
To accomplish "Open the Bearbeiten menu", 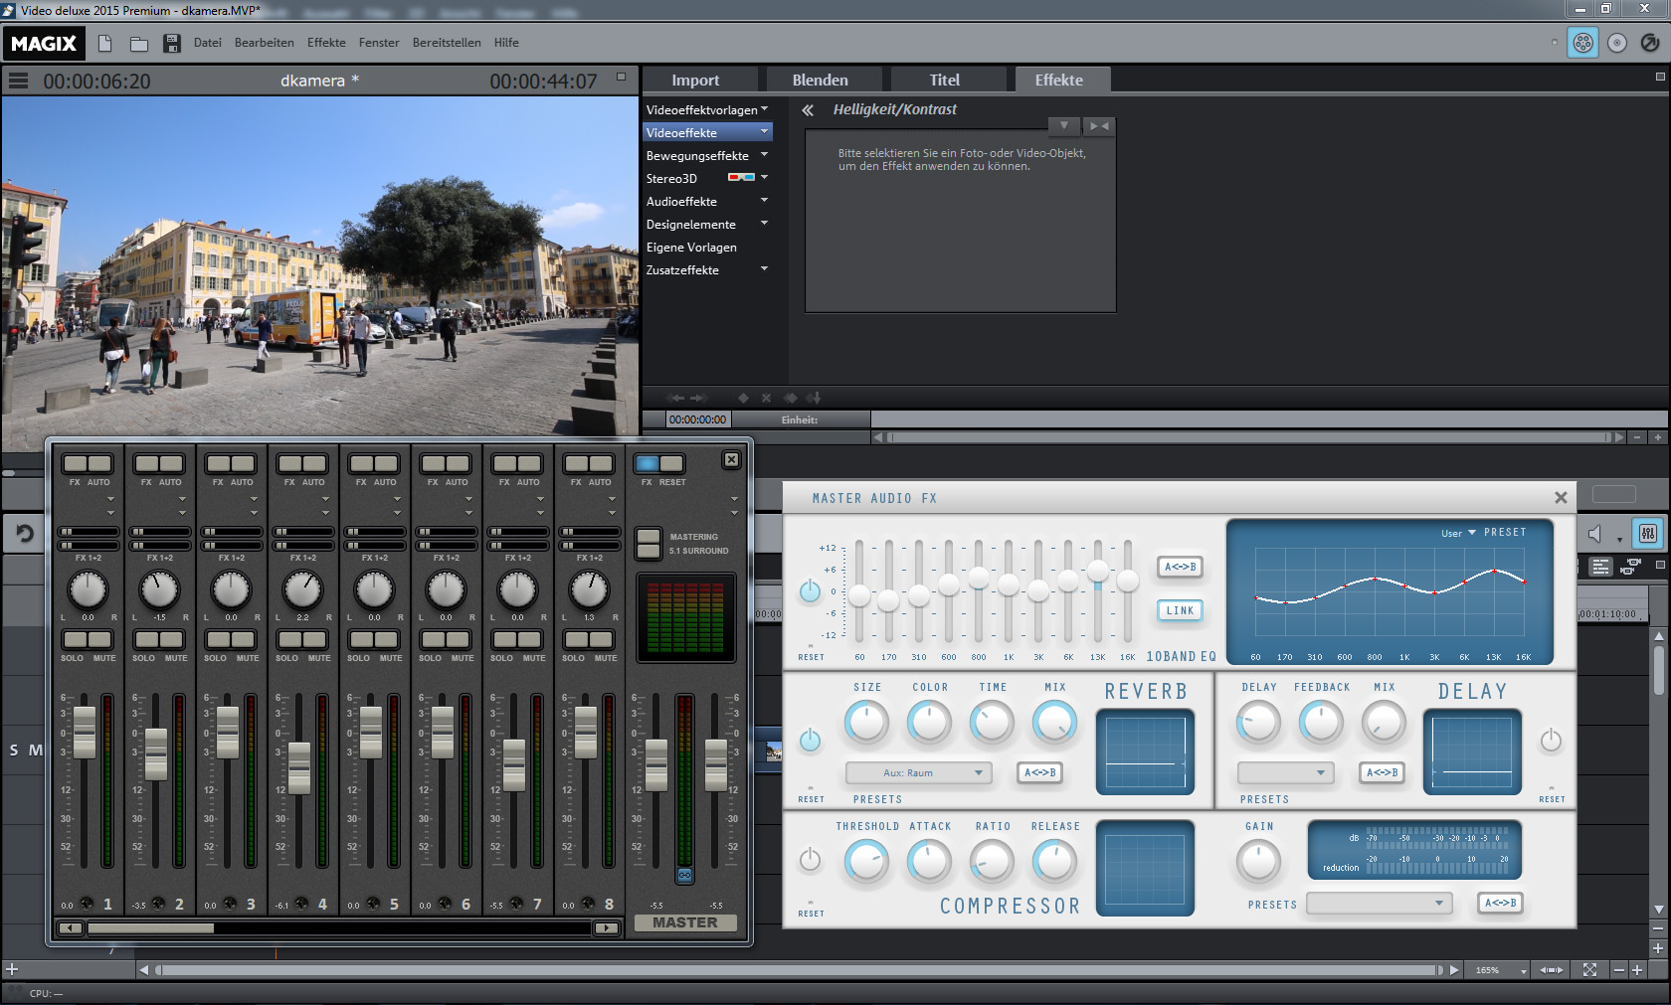I will pyautogui.click(x=264, y=43).
